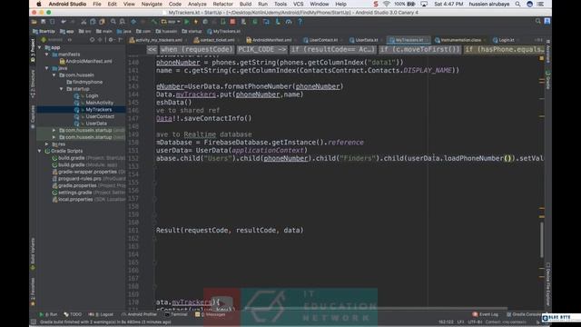Collapse the manifests folder

pyautogui.click(x=46, y=54)
